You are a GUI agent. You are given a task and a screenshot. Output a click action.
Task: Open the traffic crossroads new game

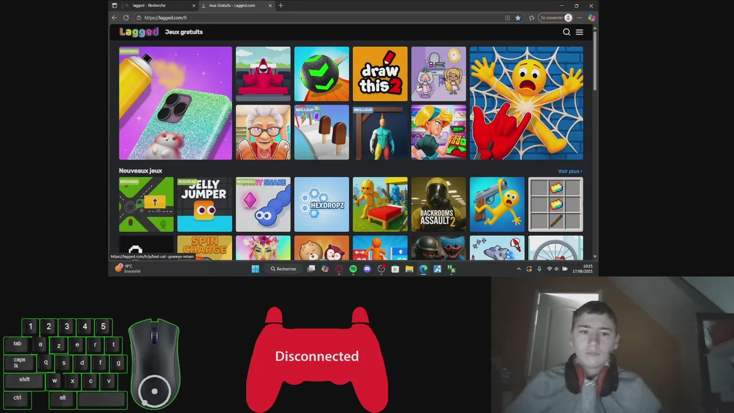click(146, 204)
